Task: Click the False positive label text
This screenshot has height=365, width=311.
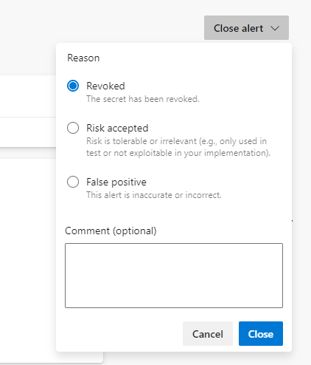Action: 116,182
